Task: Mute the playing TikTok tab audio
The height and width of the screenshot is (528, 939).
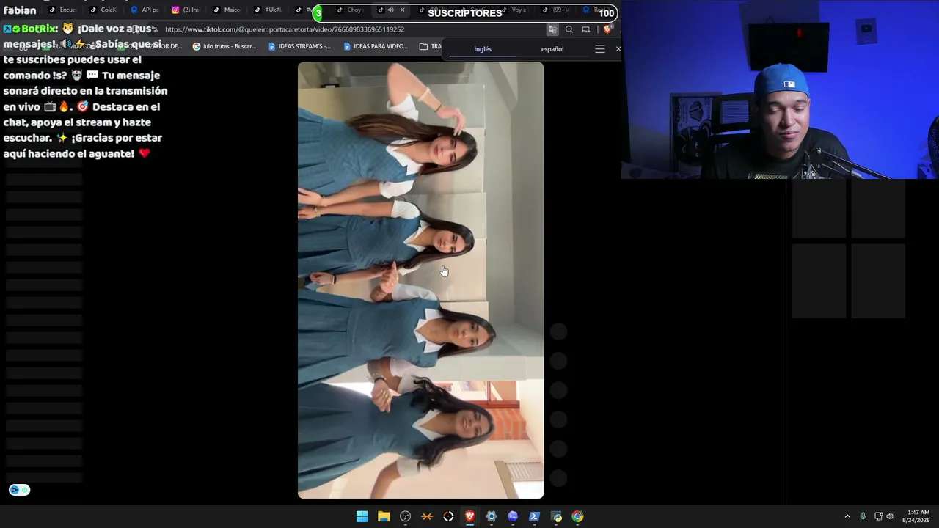Action: click(x=390, y=10)
